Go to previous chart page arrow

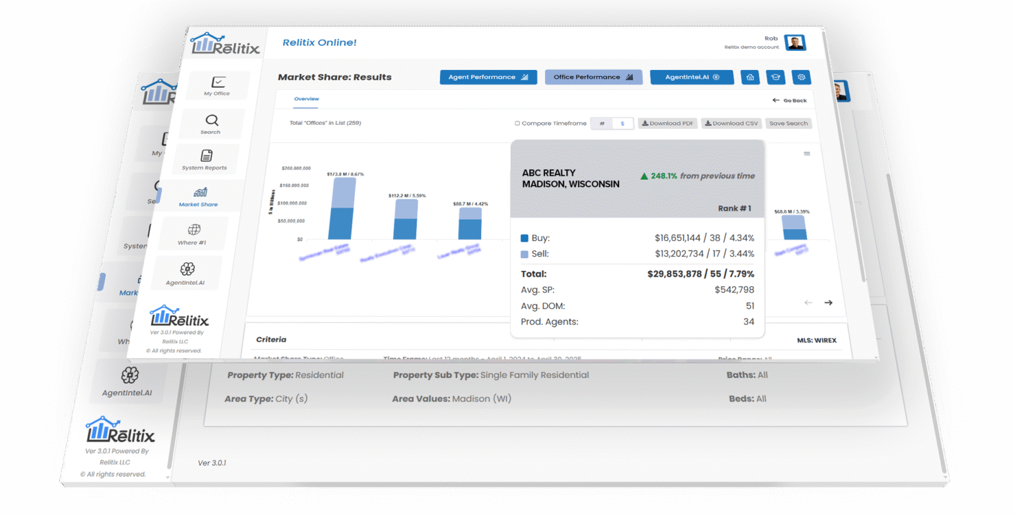(x=808, y=303)
